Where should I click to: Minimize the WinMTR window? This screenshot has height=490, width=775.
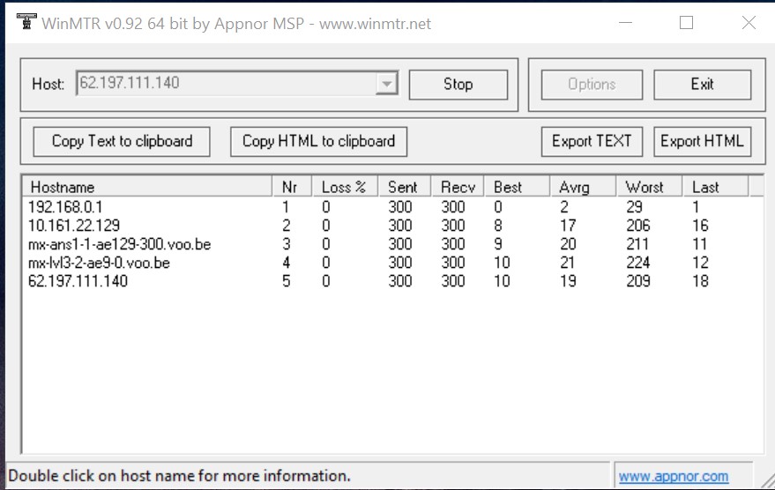point(626,23)
